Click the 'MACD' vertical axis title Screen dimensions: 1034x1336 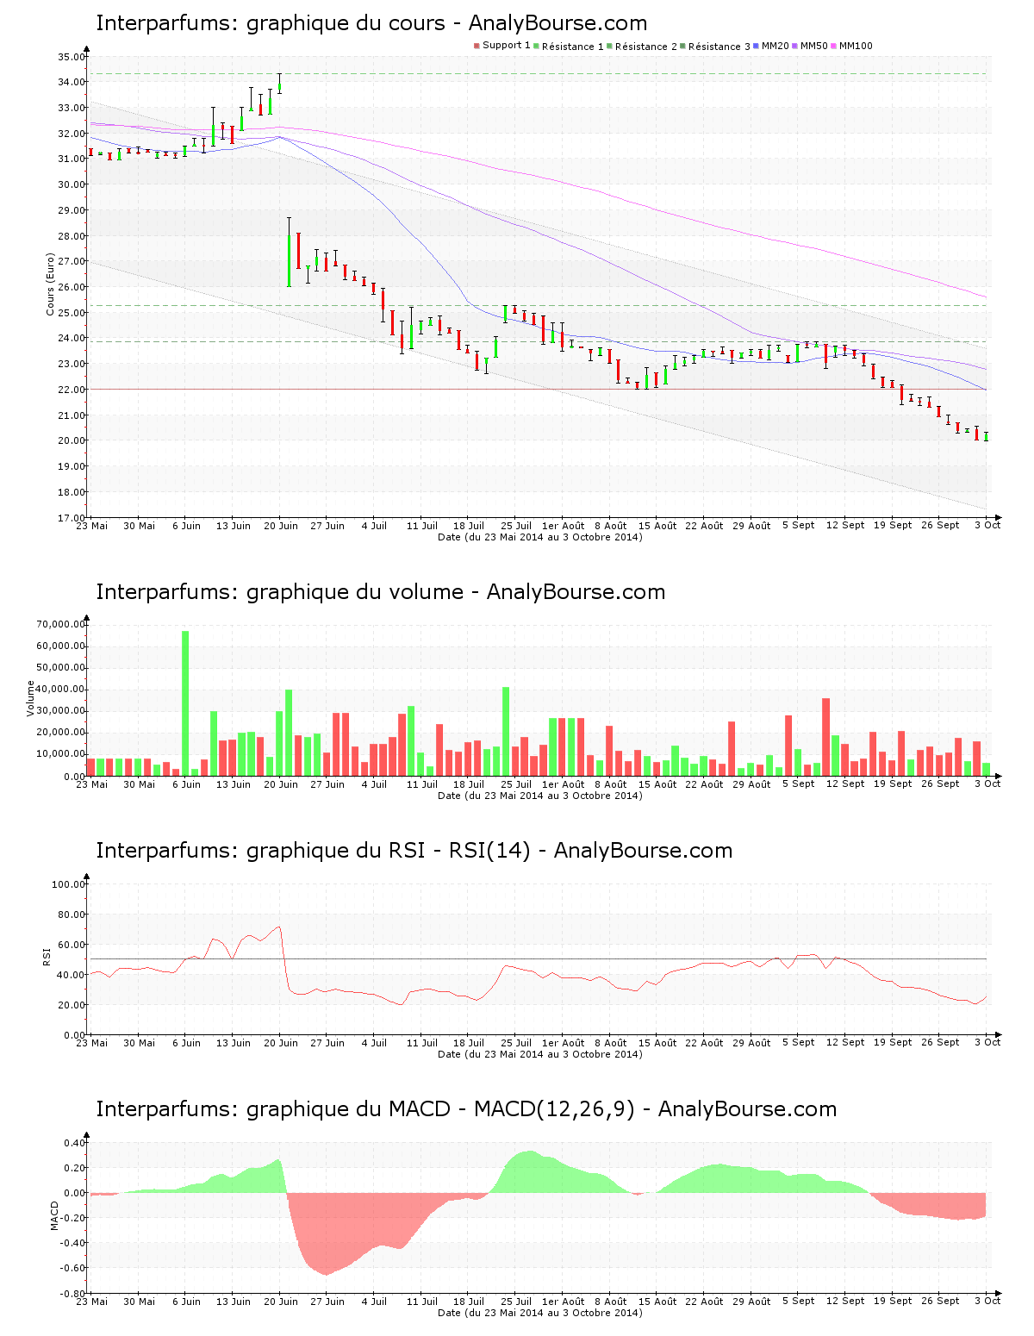(x=54, y=1215)
